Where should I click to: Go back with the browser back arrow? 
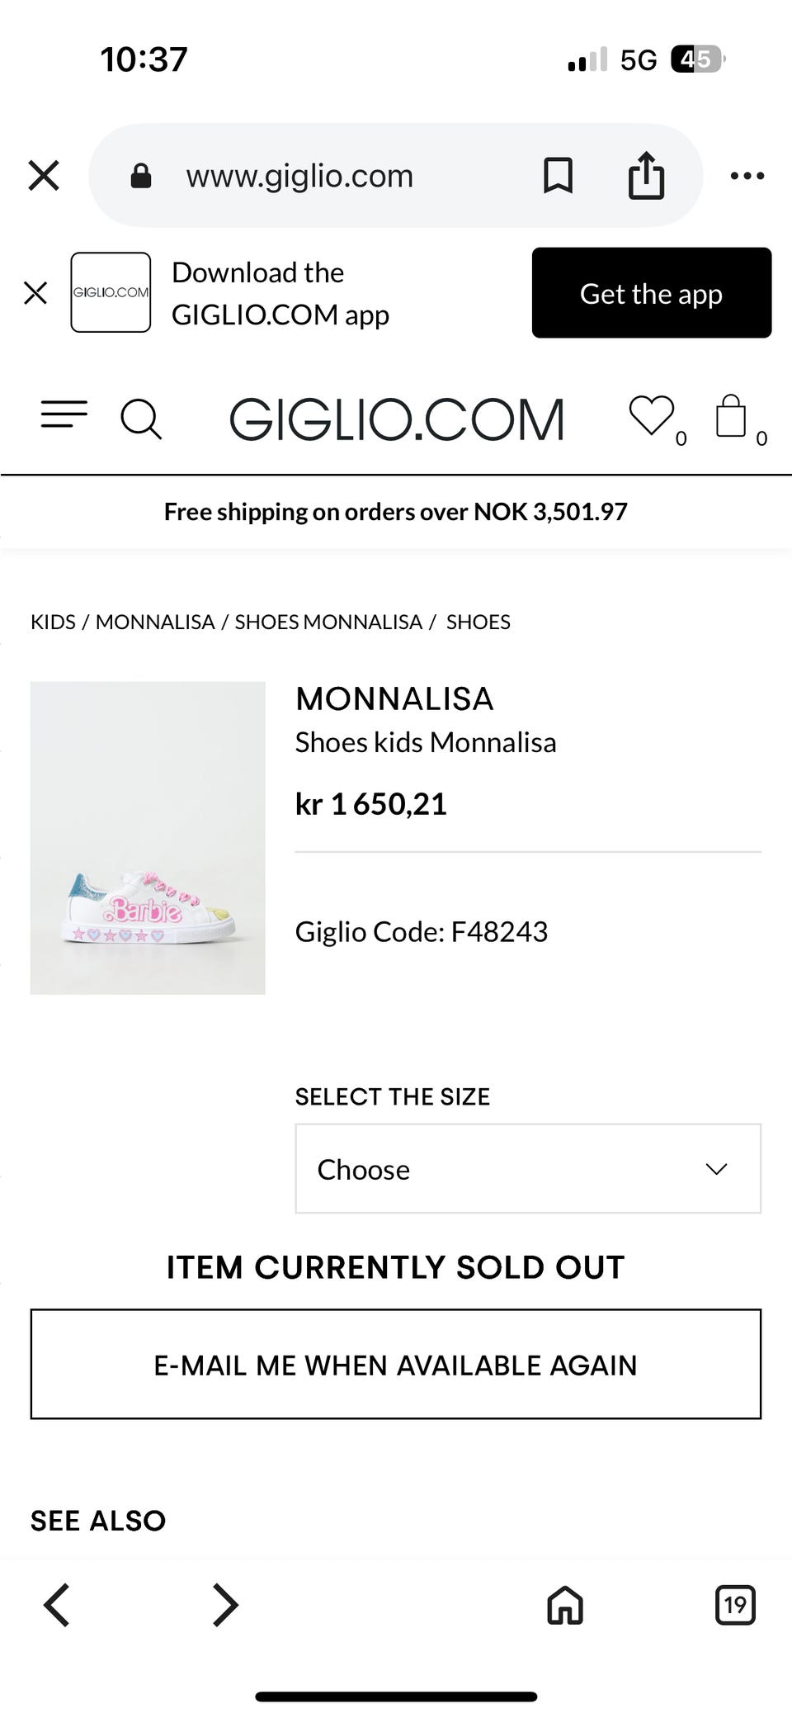click(57, 1605)
